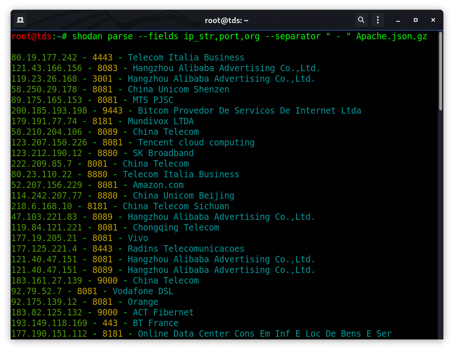Click Vivo organization text
This screenshot has height=351, width=454.
pos(138,238)
